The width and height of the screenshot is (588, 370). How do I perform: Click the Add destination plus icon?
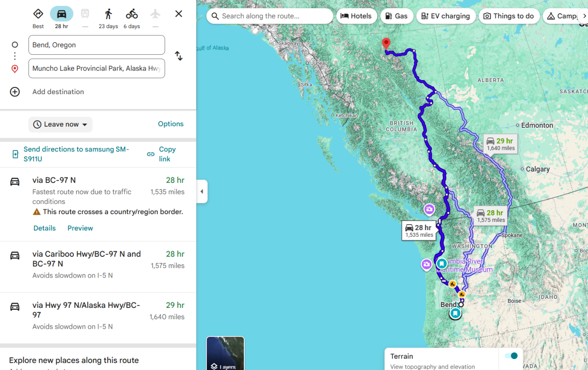pos(15,92)
